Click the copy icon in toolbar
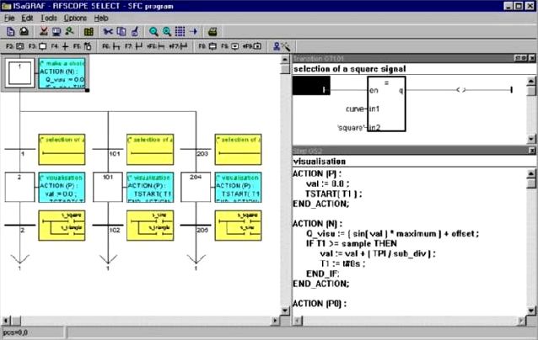Screen dimensions: 538x340 (121, 31)
